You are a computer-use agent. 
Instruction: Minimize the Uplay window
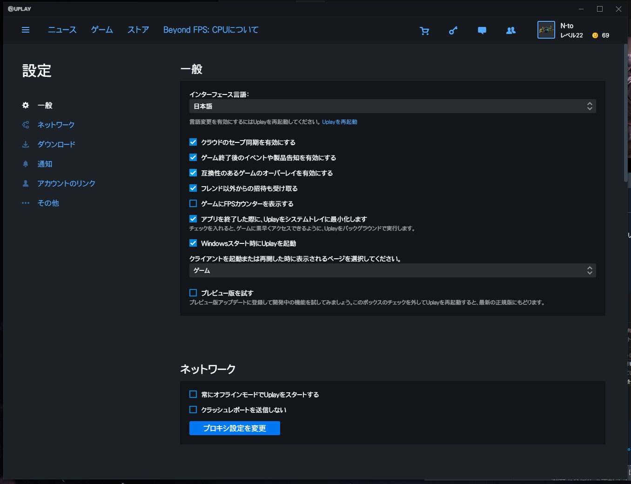click(x=581, y=9)
